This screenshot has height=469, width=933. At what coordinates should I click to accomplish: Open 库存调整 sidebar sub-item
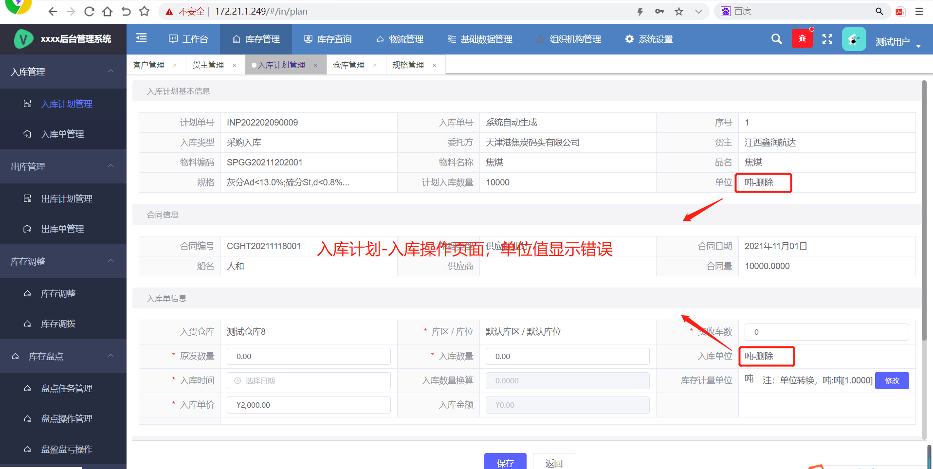tap(63, 293)
